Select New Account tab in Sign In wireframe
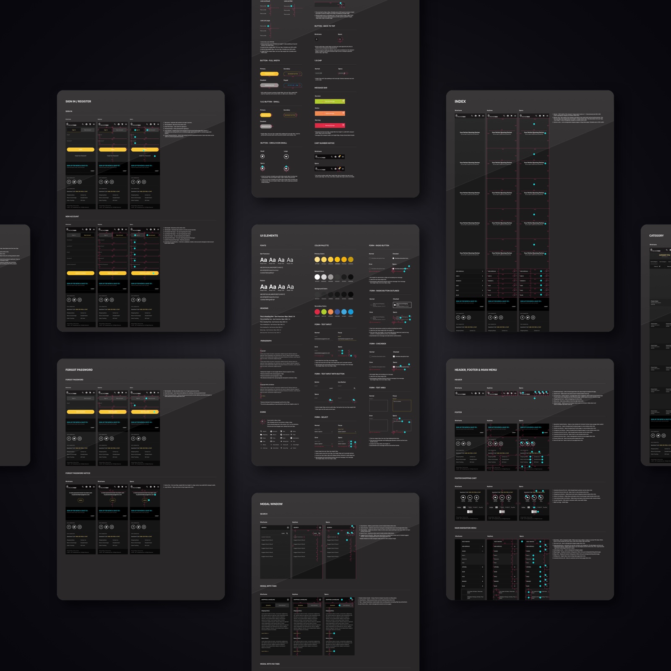The width and height of the screenshot is (671, 671). (88, 130)
